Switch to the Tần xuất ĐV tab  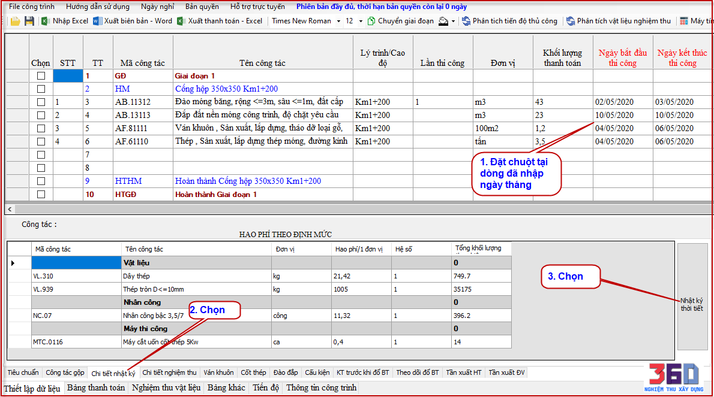[506, 372]
